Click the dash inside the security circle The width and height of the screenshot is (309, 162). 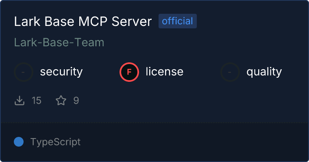23,72
